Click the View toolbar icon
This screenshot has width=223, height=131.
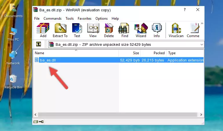tap(93, 30)
